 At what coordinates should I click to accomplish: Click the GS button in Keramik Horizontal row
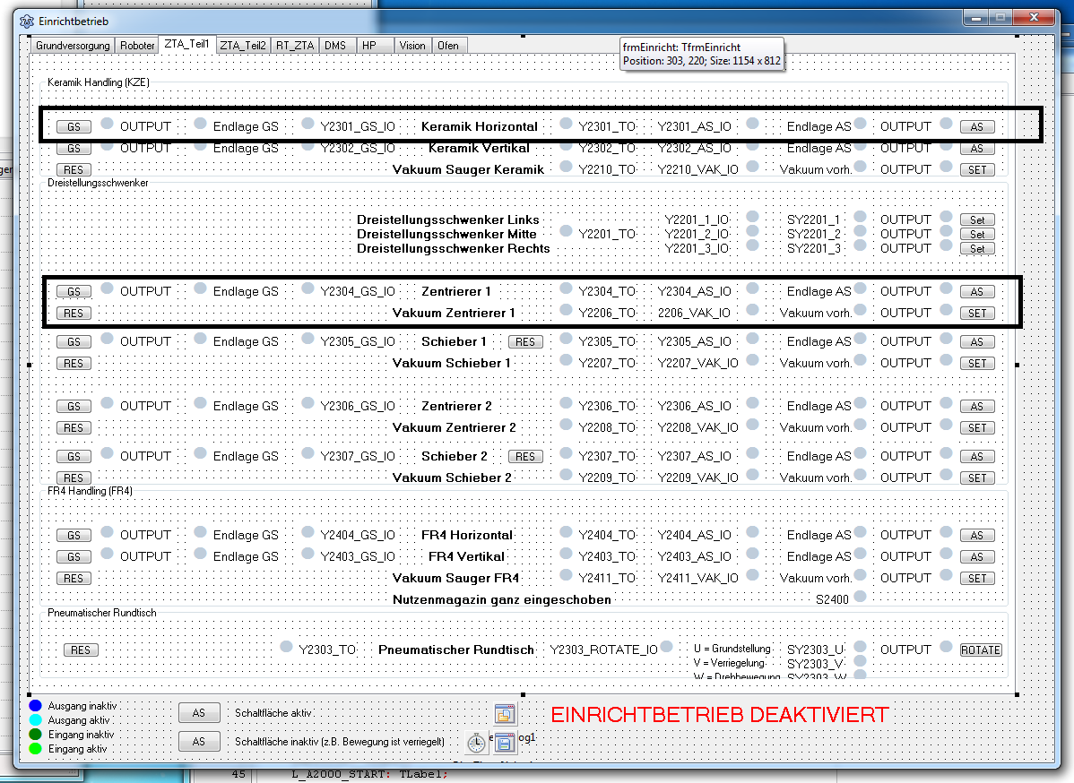(74, 127)
